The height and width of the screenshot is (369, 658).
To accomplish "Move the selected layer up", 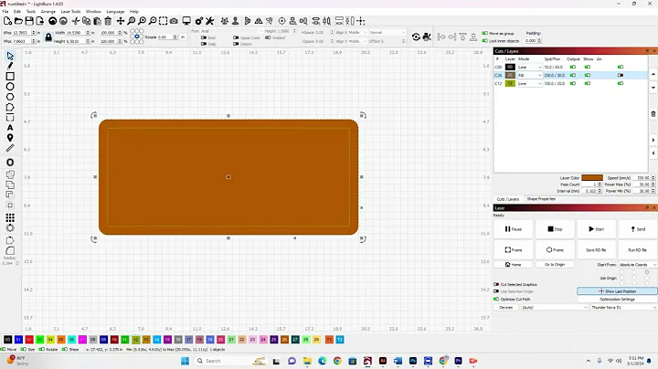I will [x=653, y=74].
